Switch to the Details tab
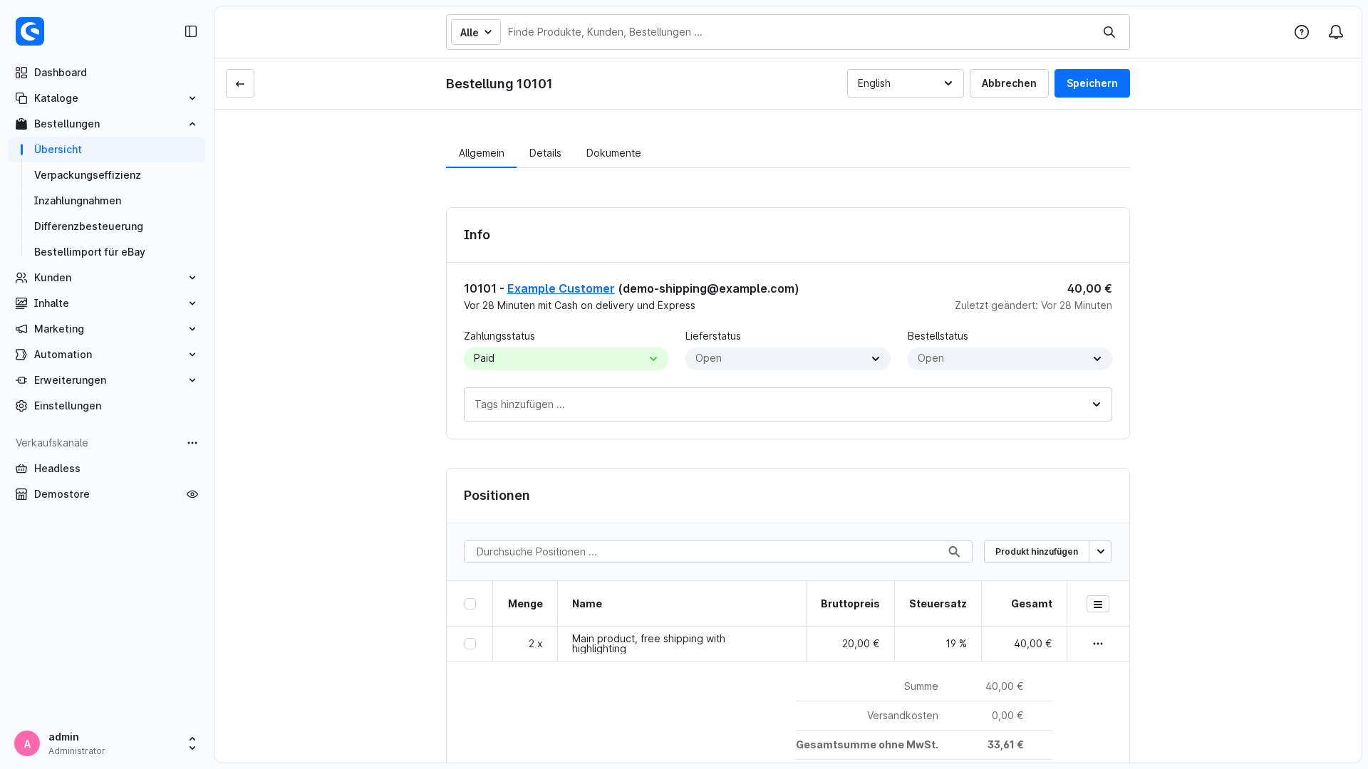The height and width of the screenshot is (769, 1368). [x=545, y=153]
